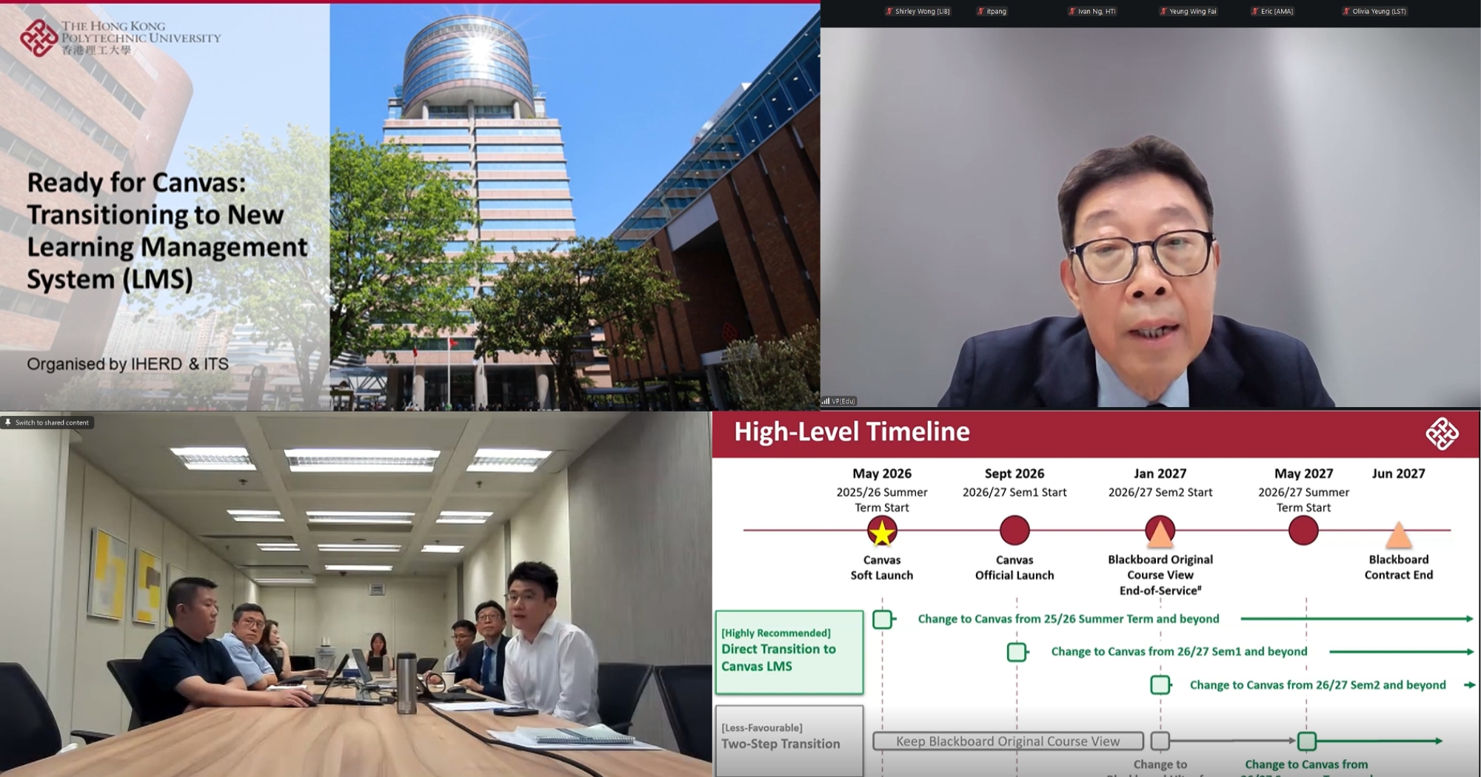Image resolution: width=1481 pixels, height=777 pixels.
Task: Select the Canvas Soft Launch star marker
Action: 882,531
